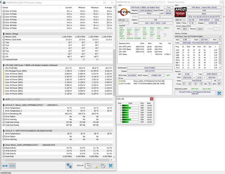Click the sensor list horizontal scrollbar right arrow
This screenshot has height=174, width=225.
coord(111,160)
